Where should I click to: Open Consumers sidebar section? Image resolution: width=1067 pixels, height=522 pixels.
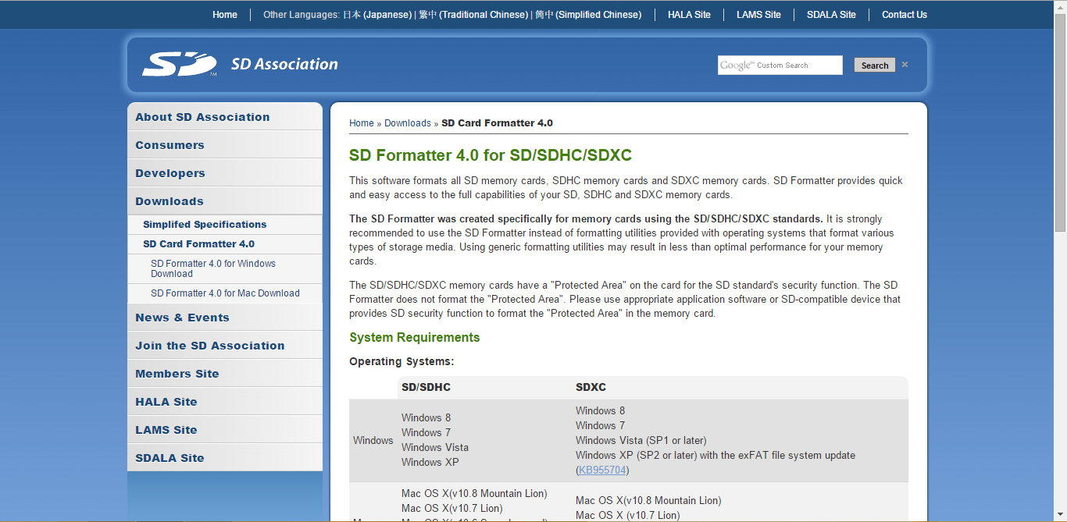click(x=225, y=145)
